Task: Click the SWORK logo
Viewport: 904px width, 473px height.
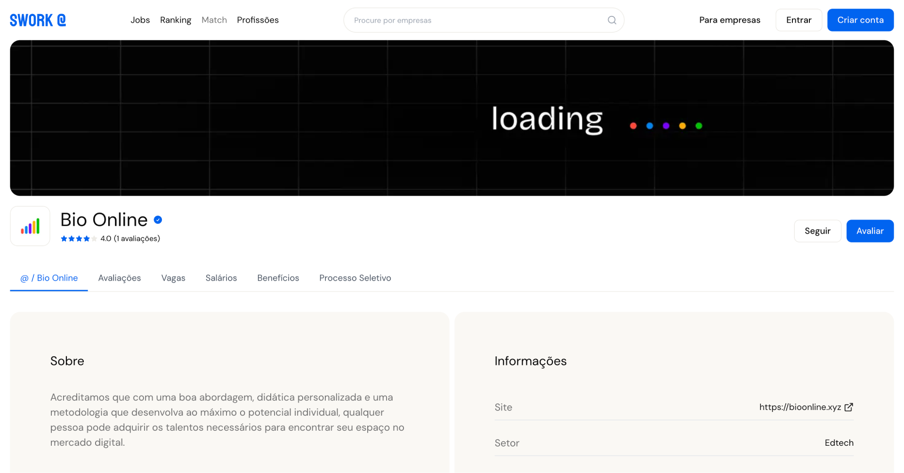Action: click(x=38, y=20)
